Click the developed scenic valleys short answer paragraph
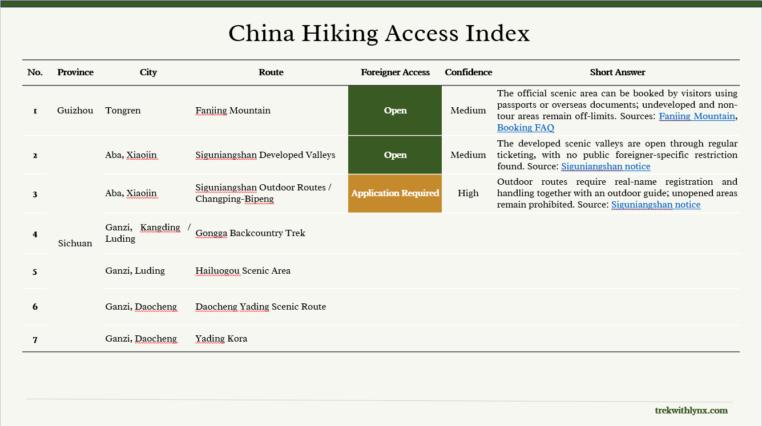762x426 pixels. (x=617, y=155)
